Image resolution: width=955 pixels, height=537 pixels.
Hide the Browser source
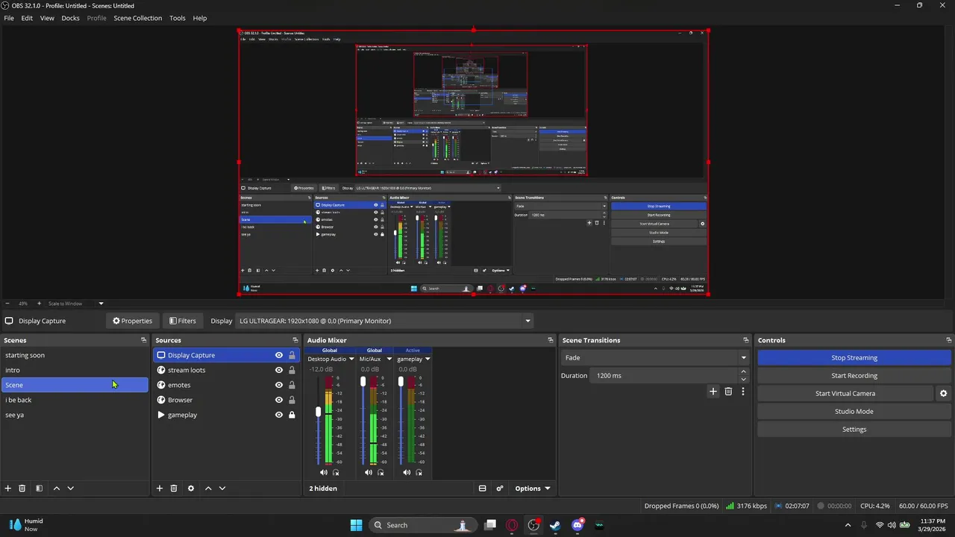(x=279, y=400)
